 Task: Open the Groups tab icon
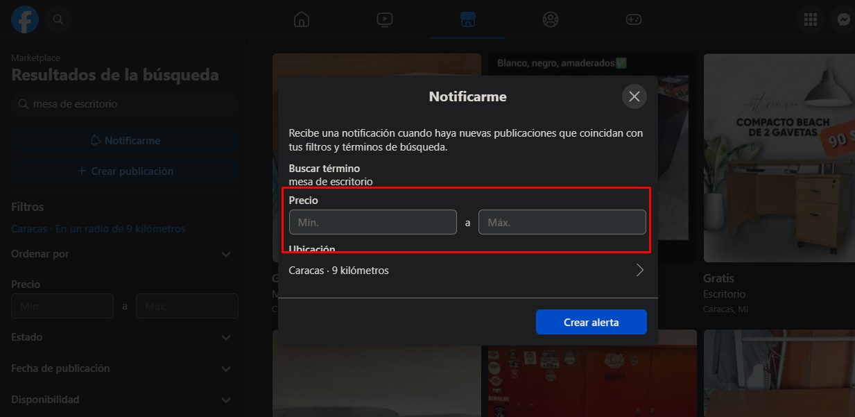pos(551,19)
